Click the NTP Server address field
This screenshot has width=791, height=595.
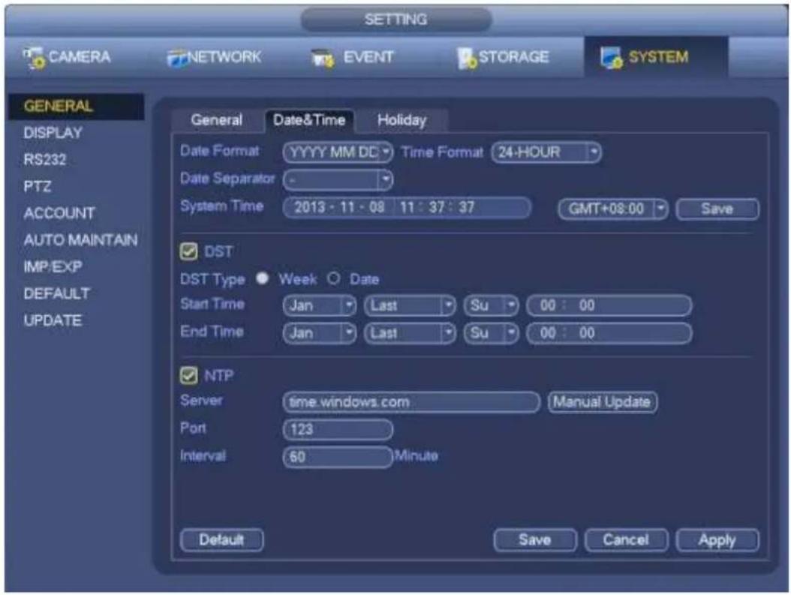[x=411, y=402]
